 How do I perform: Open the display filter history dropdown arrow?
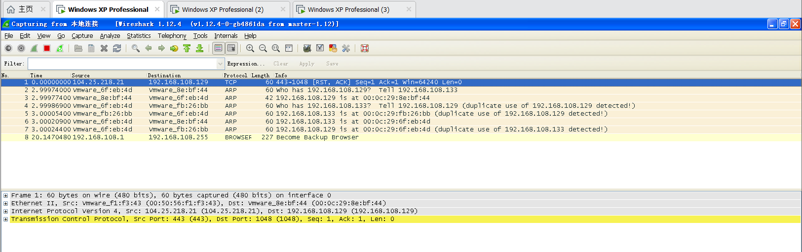[220, 63]
